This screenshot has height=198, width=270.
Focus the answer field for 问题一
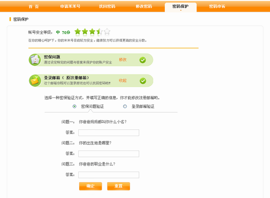tap(108, 133)
